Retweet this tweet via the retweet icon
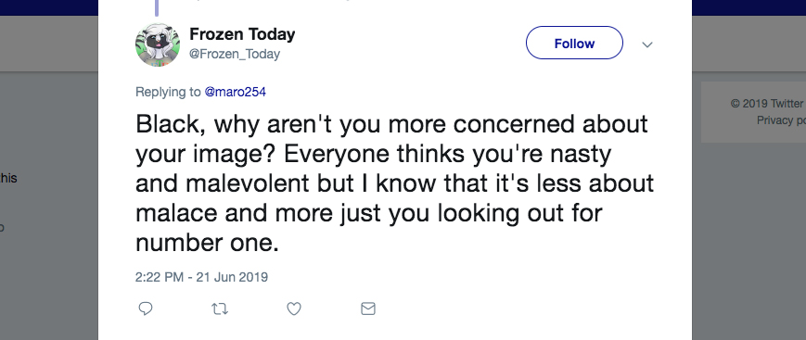This screenshot has width=806, height=340. point(220,309)
